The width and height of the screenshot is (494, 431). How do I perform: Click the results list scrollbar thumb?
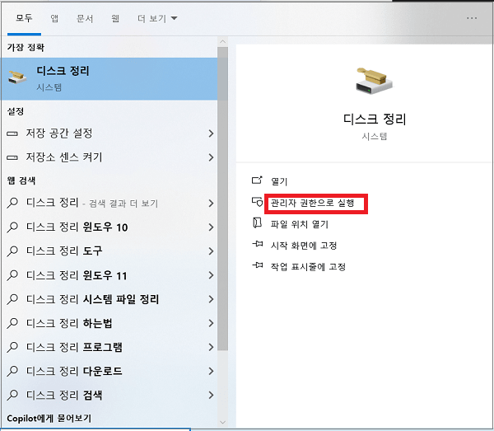point(223,199)
